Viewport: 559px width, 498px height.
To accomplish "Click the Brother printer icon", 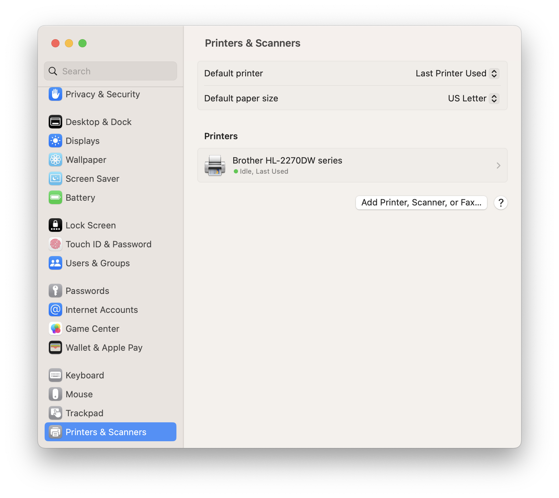I will pos(215,166).
